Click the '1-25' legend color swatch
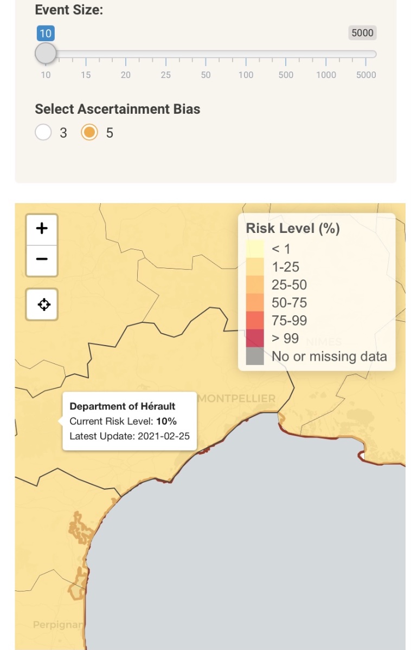 pos(255,266)
